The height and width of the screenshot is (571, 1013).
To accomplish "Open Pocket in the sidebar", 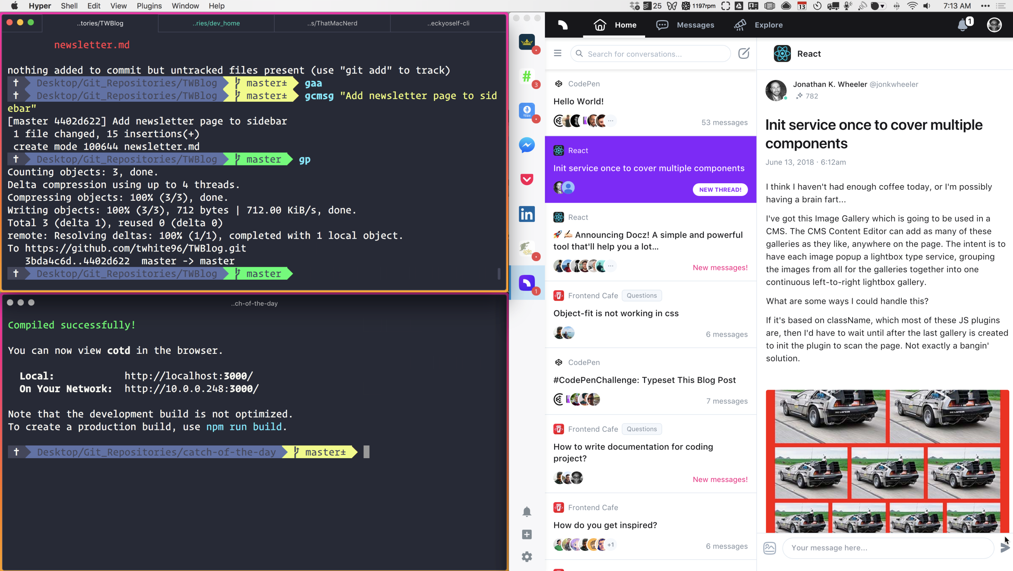I will pyautogui.click(x=527, y=180).
